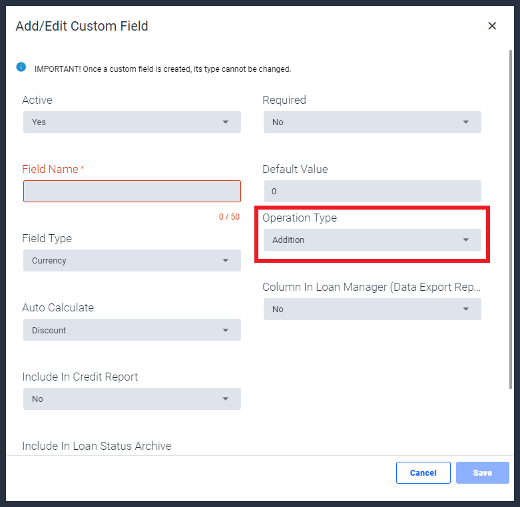Click the Cancel button
The width and height of the screenshot is (520, 507).
(x=423, y=472)
